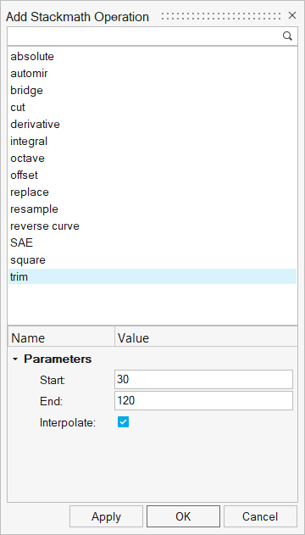Screen dimensions: 305x535
Task: Close the Add Stackmath Operation dialog
Action: [x=292, y=15]
